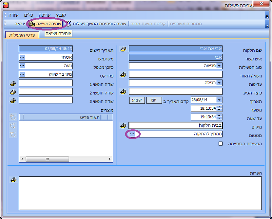Click eraser icon beside נושא / תאור field
The image size is (272, 219).
click(x=123, y=75)
